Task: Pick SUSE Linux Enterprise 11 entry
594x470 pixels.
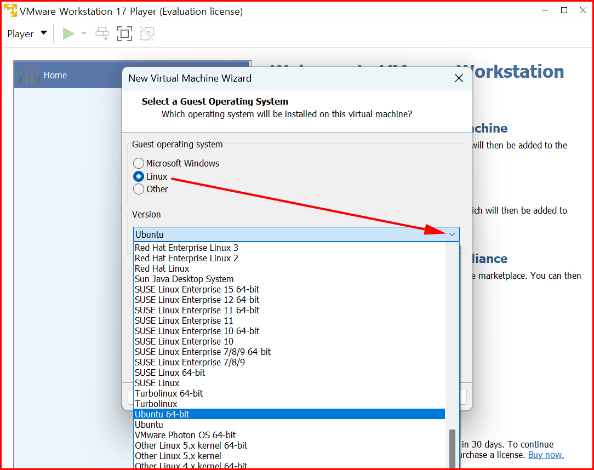Action: [289, 321]
